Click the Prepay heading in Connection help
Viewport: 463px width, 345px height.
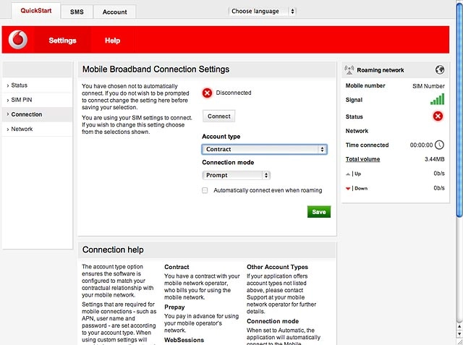pos(174,307)
